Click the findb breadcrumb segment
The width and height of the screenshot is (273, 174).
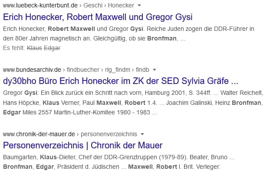coord(142,70)
